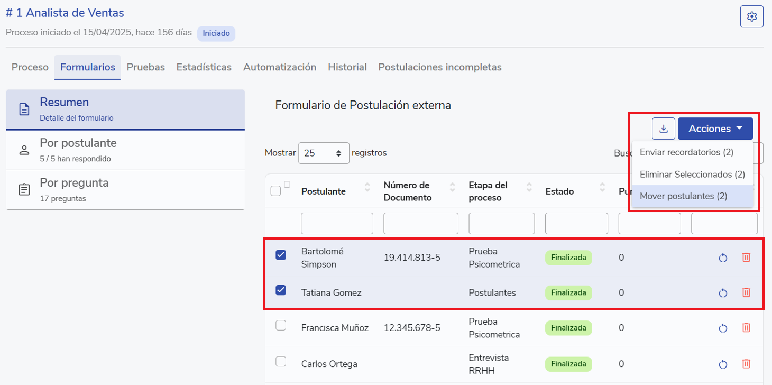Choose Eliminar Seleccionados (2) option
Screen dimensions: 772x385
pyautogui.click(x=692, y=174)
